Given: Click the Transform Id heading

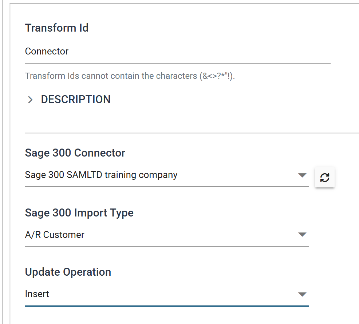Looking at the screenshot, I should (x=57, y=28).
